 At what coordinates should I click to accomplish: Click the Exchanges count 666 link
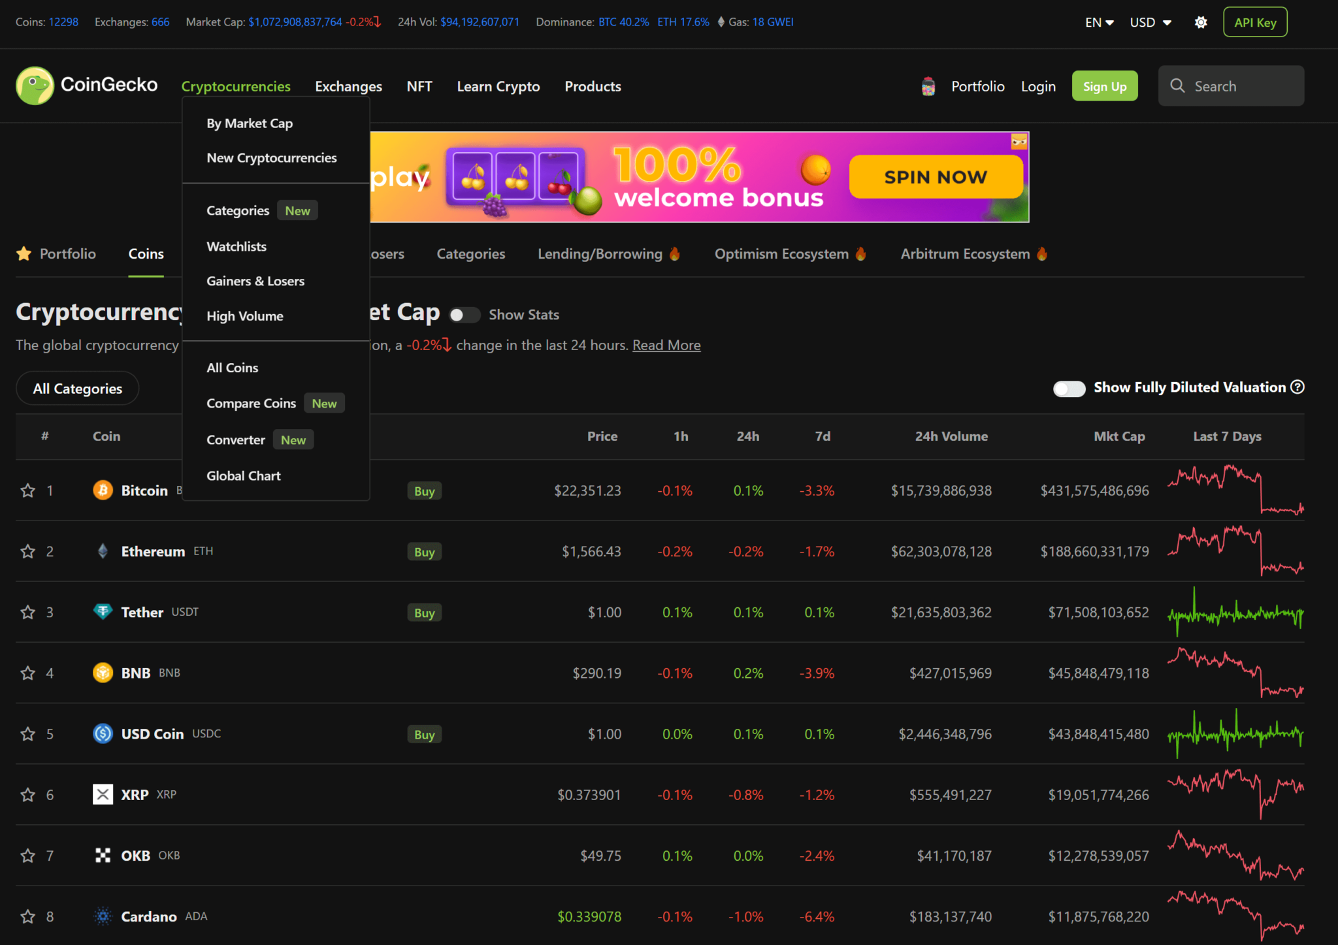pos(161,22)
